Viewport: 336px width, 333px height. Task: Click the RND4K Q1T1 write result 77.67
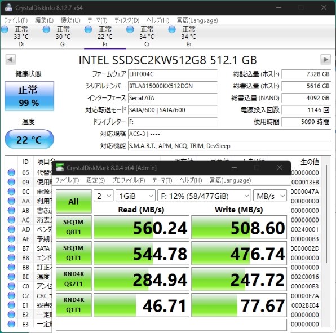(239, 305)
